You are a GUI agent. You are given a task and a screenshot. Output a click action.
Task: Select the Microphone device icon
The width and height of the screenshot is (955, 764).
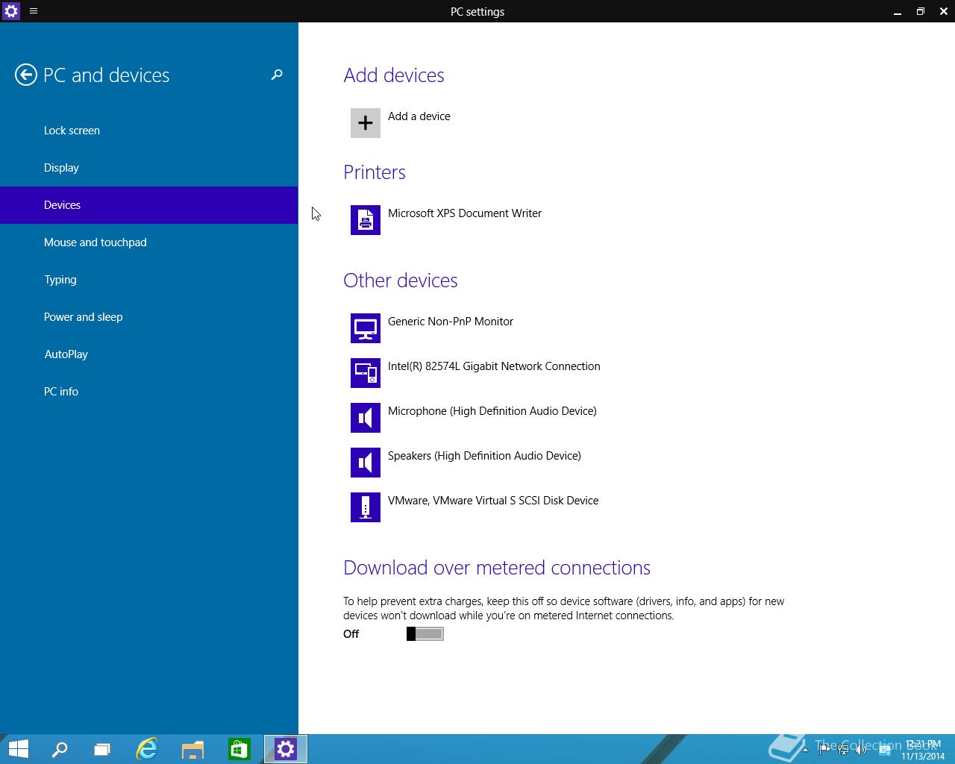point(366,418)
